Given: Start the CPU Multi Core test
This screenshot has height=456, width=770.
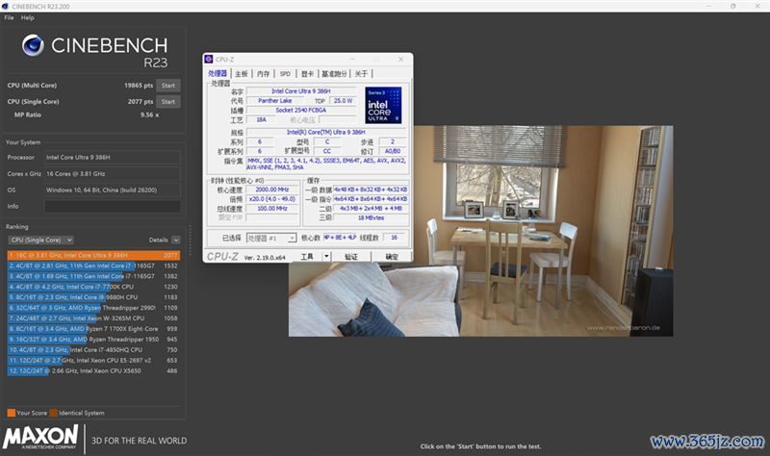Looking at the screenshot, I should pos(168,86).
